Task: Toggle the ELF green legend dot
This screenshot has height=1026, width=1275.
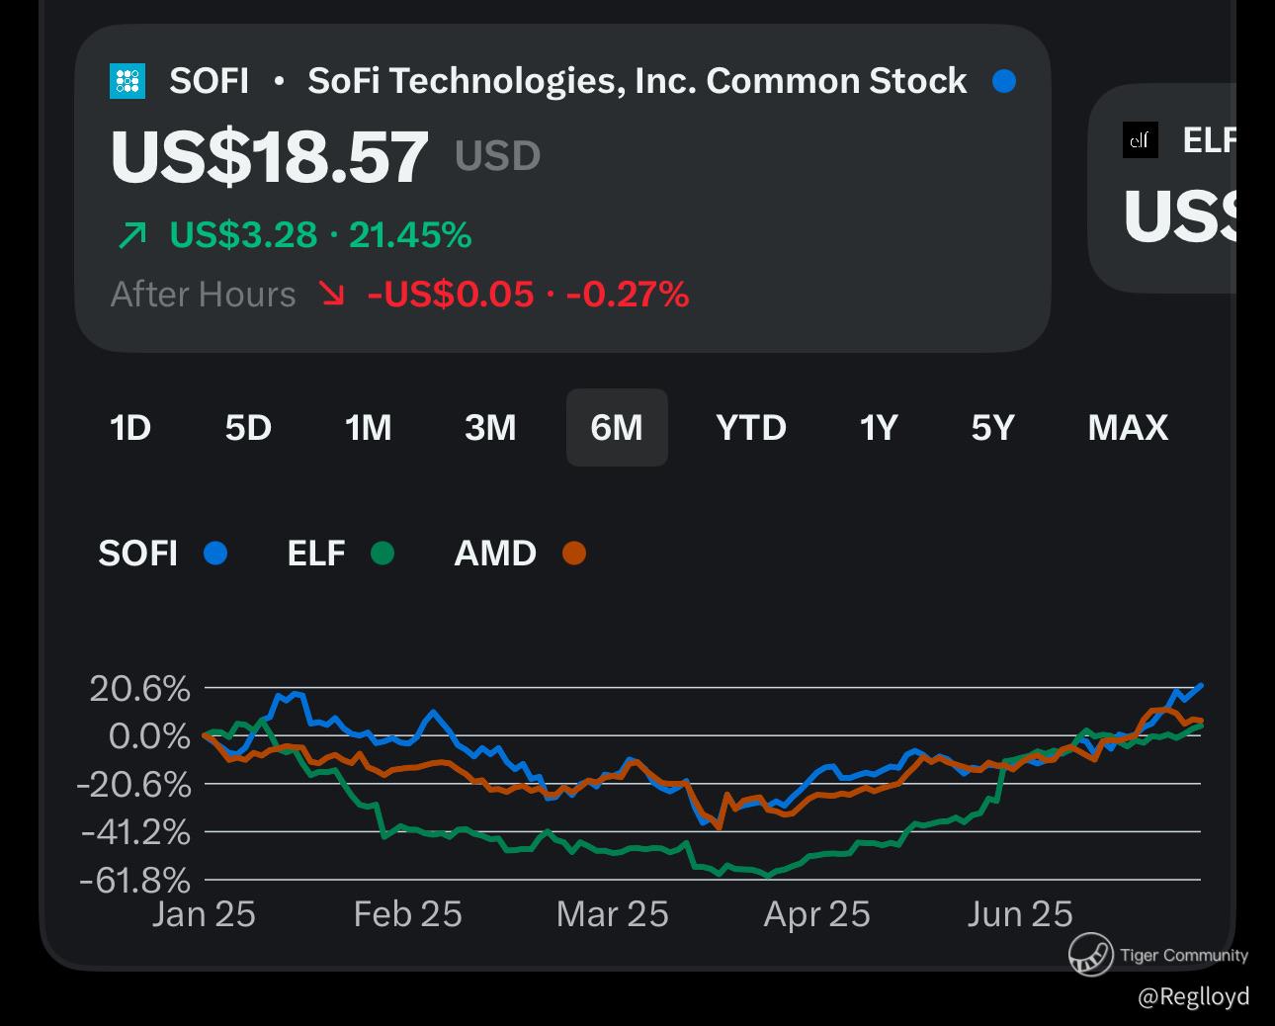Action: click(382, 554)
